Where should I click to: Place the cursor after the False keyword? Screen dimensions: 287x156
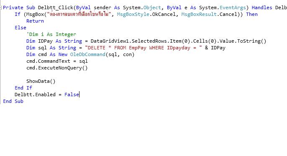[79, 95]
